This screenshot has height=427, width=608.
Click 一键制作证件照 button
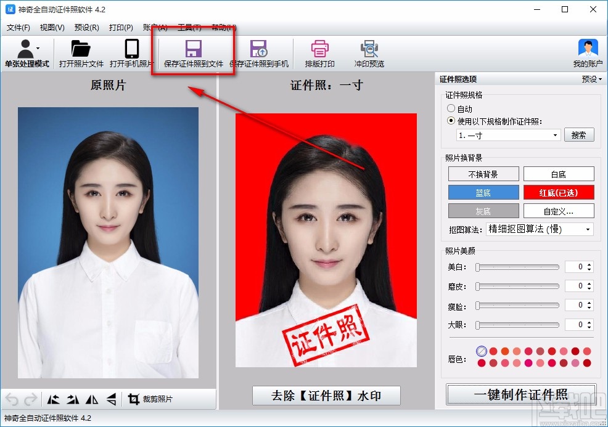pos(521,394)
